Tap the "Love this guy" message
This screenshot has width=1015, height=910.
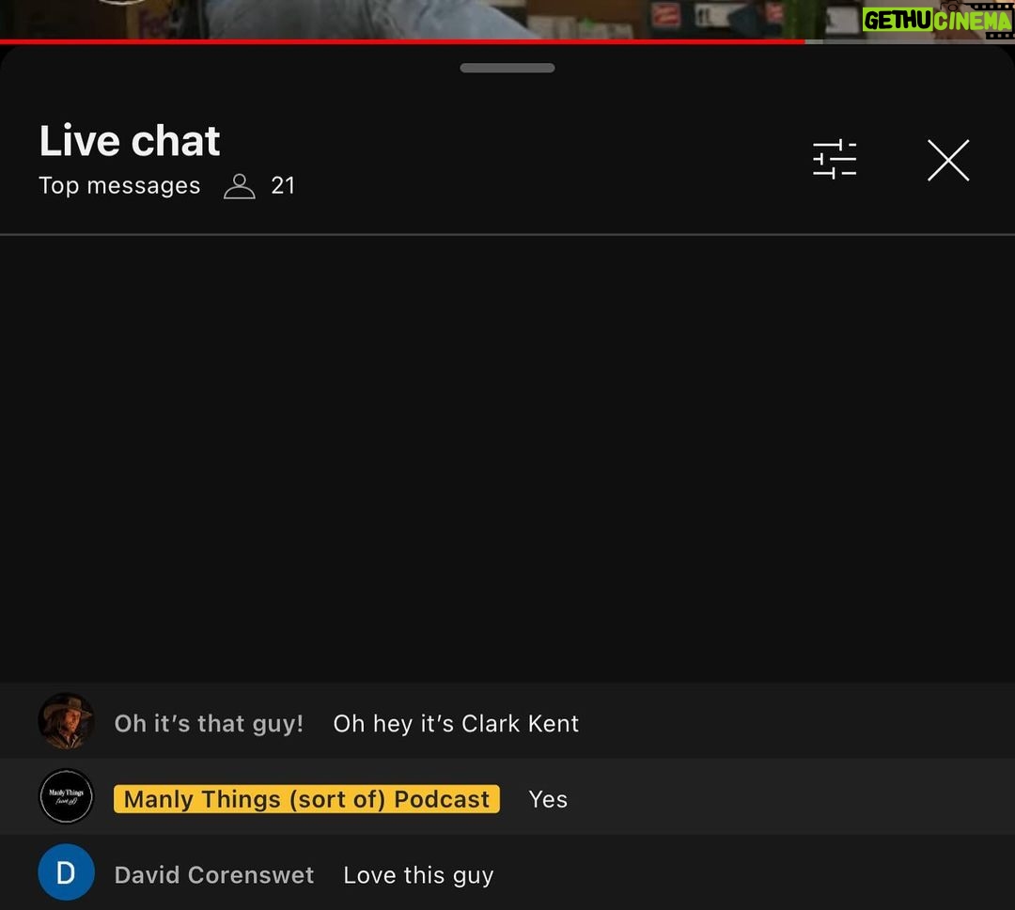418,875
